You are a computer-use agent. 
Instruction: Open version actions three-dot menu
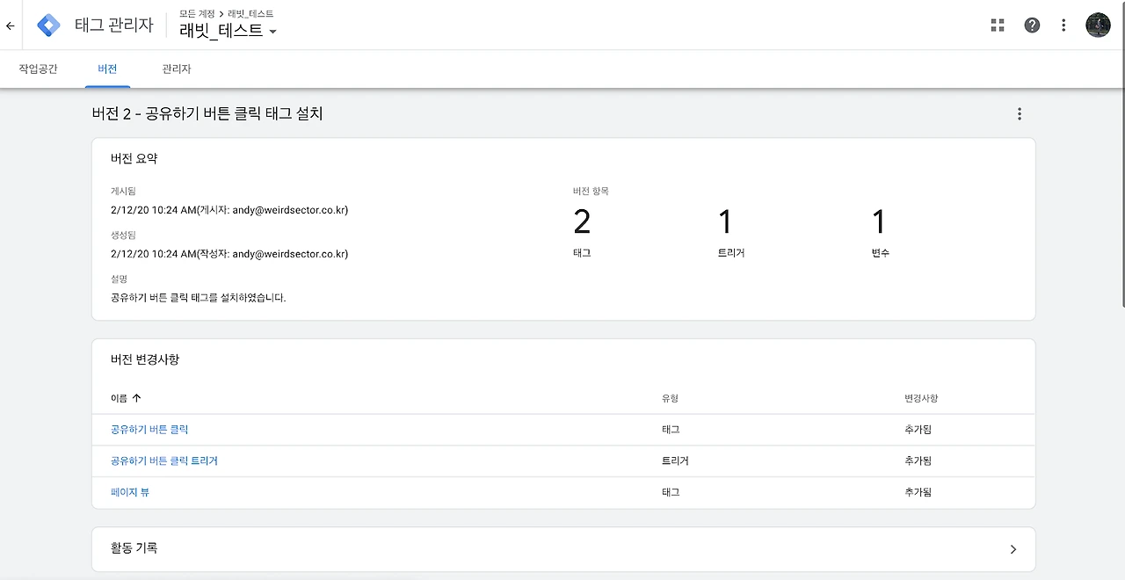1020,113
